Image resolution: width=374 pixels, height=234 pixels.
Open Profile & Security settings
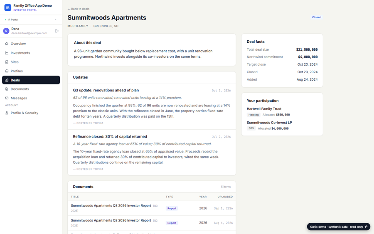click(x=31, y=113)
